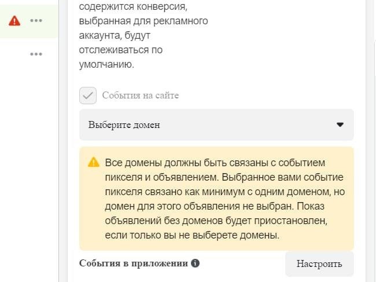Click paragraph ending with умолчанию

click(x=143, y=35)
